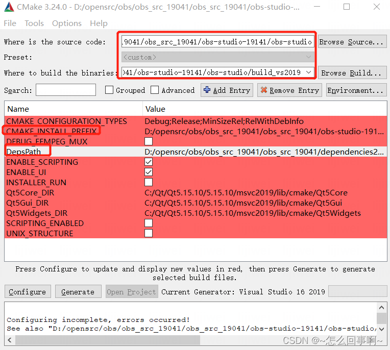Screen dimensions: 390x350
Task: Click the Value column header
Action: (x=264, y=109)
